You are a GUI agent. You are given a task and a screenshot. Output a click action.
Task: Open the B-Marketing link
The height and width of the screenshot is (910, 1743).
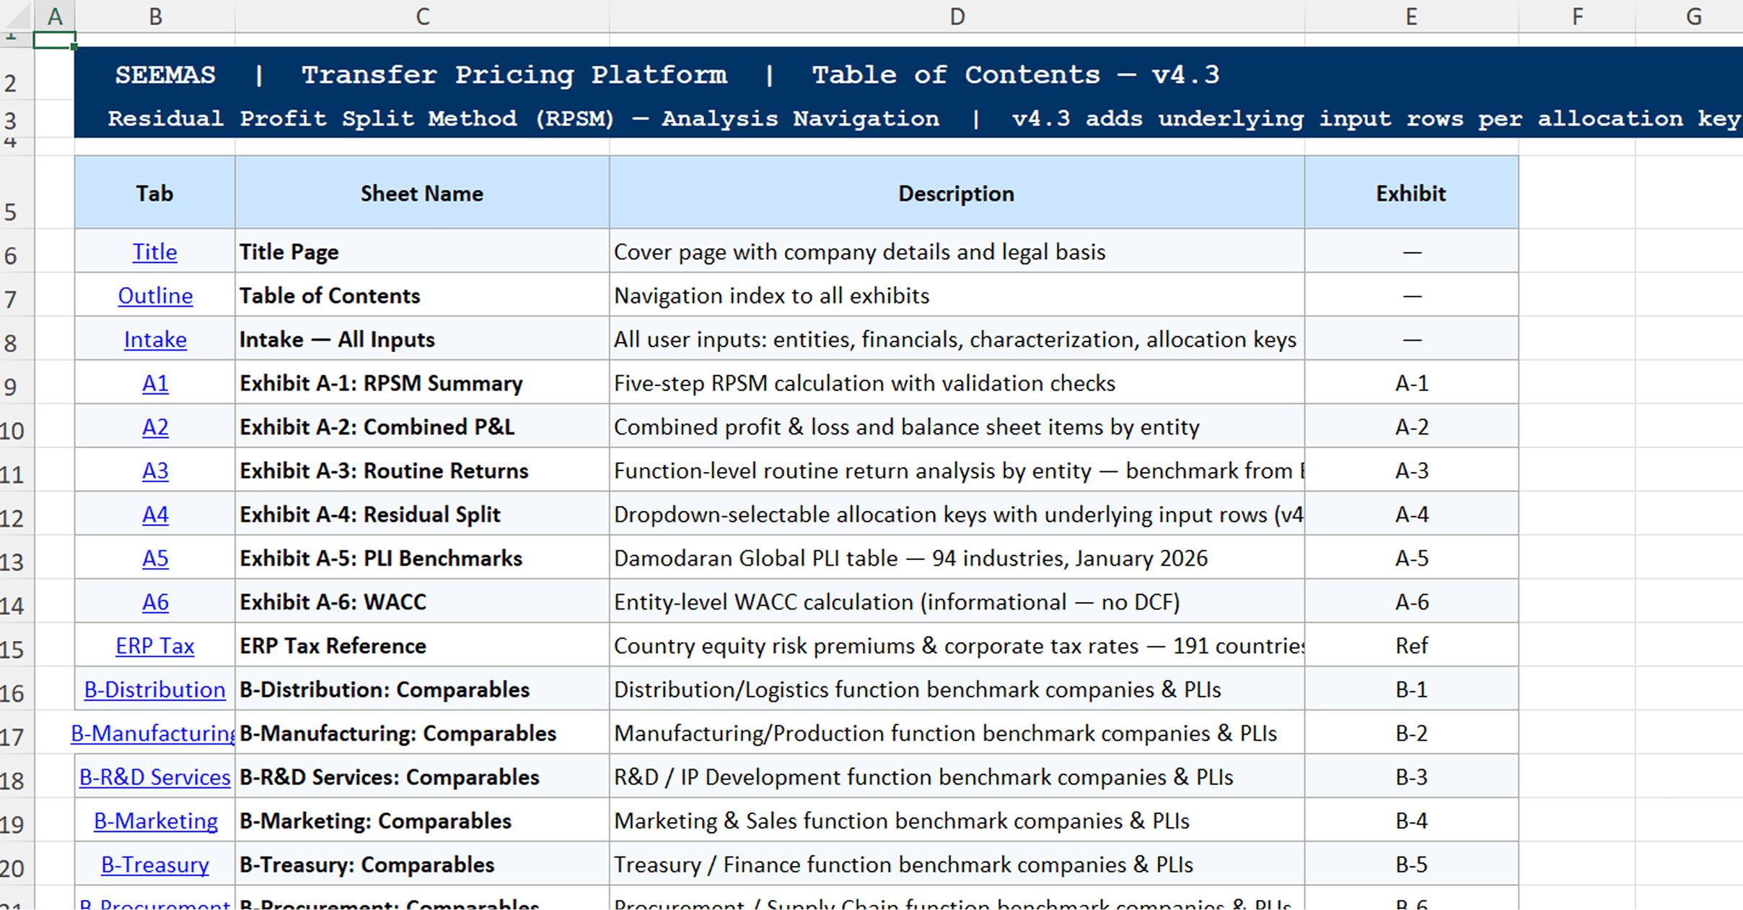(x=156, y=821)
